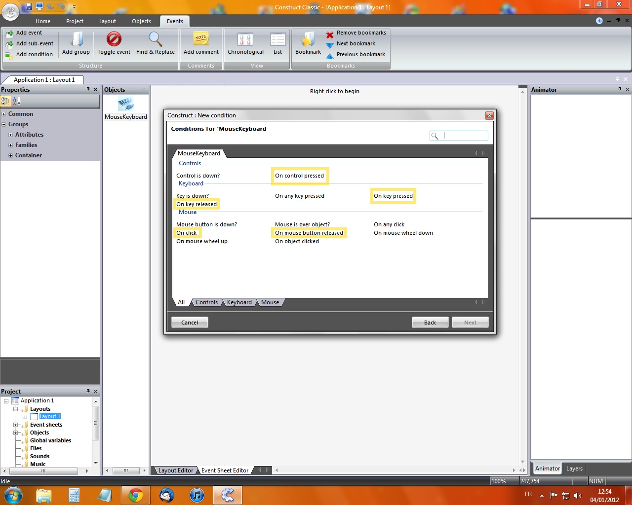This screenshot has width=632, height=505.
Task: Select On object clicked condition
Action: coord(297,241)
